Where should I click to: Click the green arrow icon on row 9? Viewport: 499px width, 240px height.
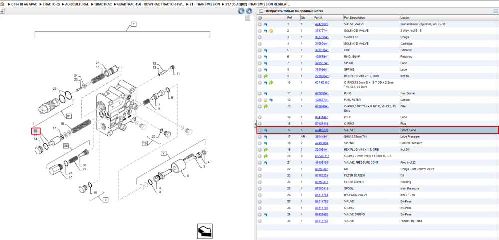click(x=266, y=76)
